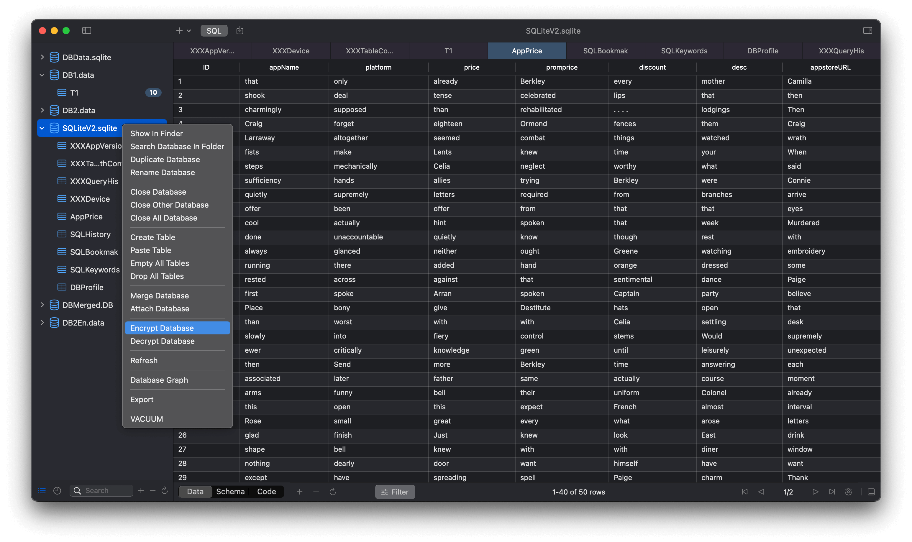
Task: Toggle the left sidebar panel icon
Action: pyautogui.click(x=86, y=31)
